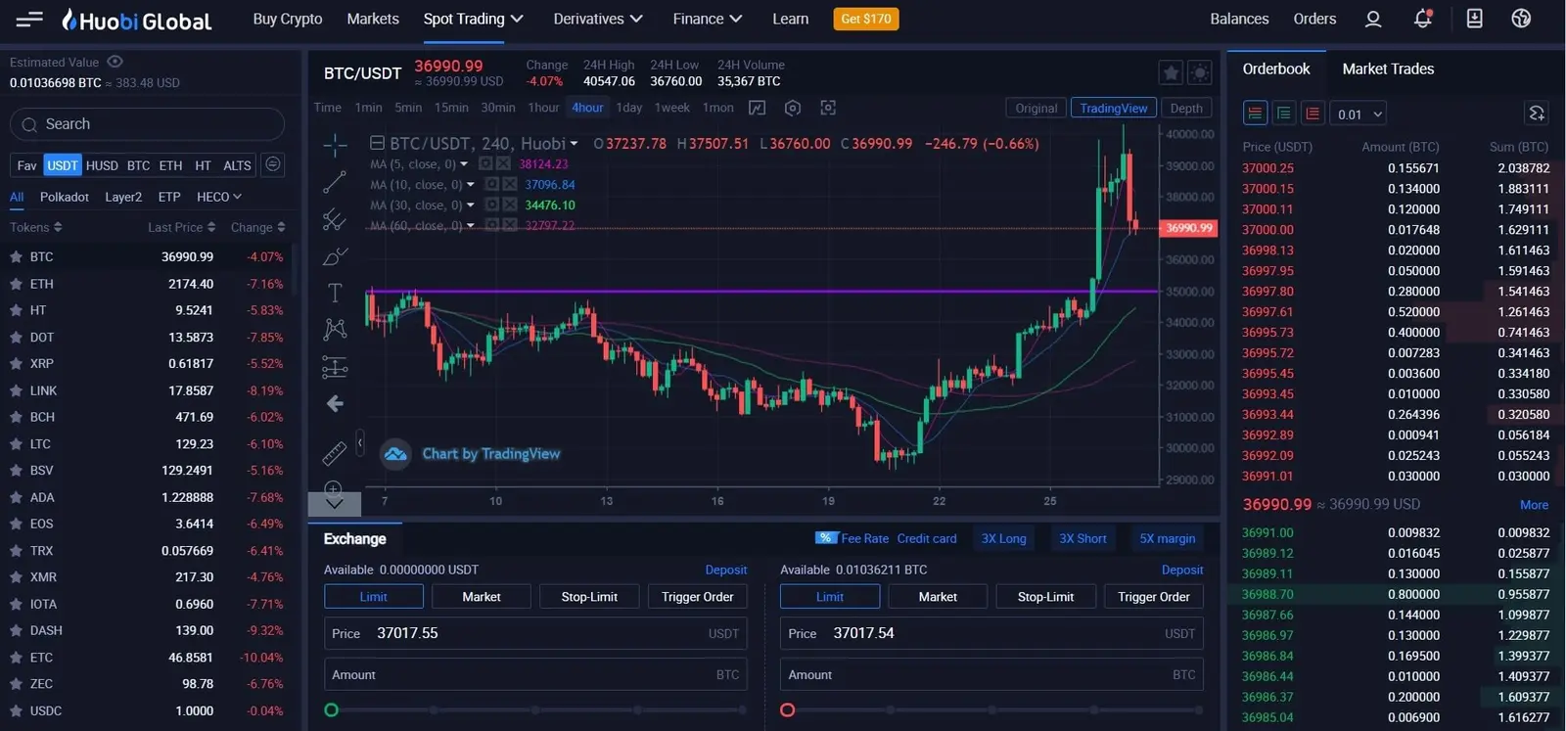
Task: Select the Depth chart tab
Action: (1186, 108)
